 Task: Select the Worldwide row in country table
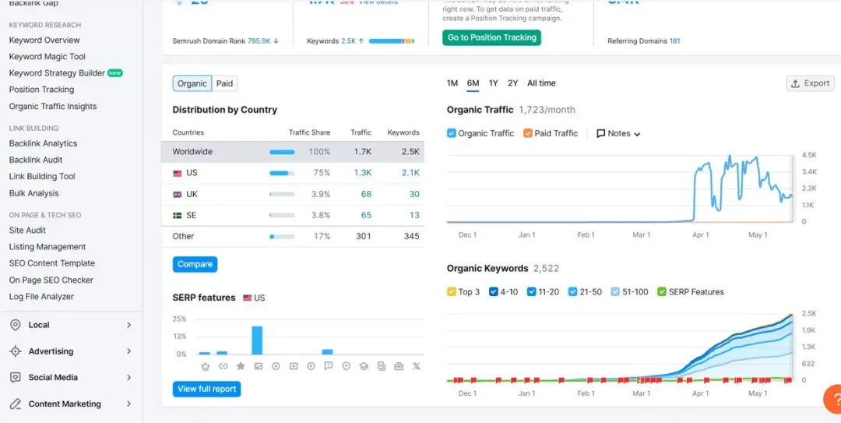[x=292, y=152]
